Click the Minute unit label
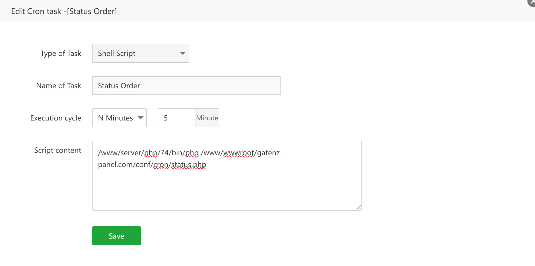The height and width of the screenshot is (266, 535). 207,118
